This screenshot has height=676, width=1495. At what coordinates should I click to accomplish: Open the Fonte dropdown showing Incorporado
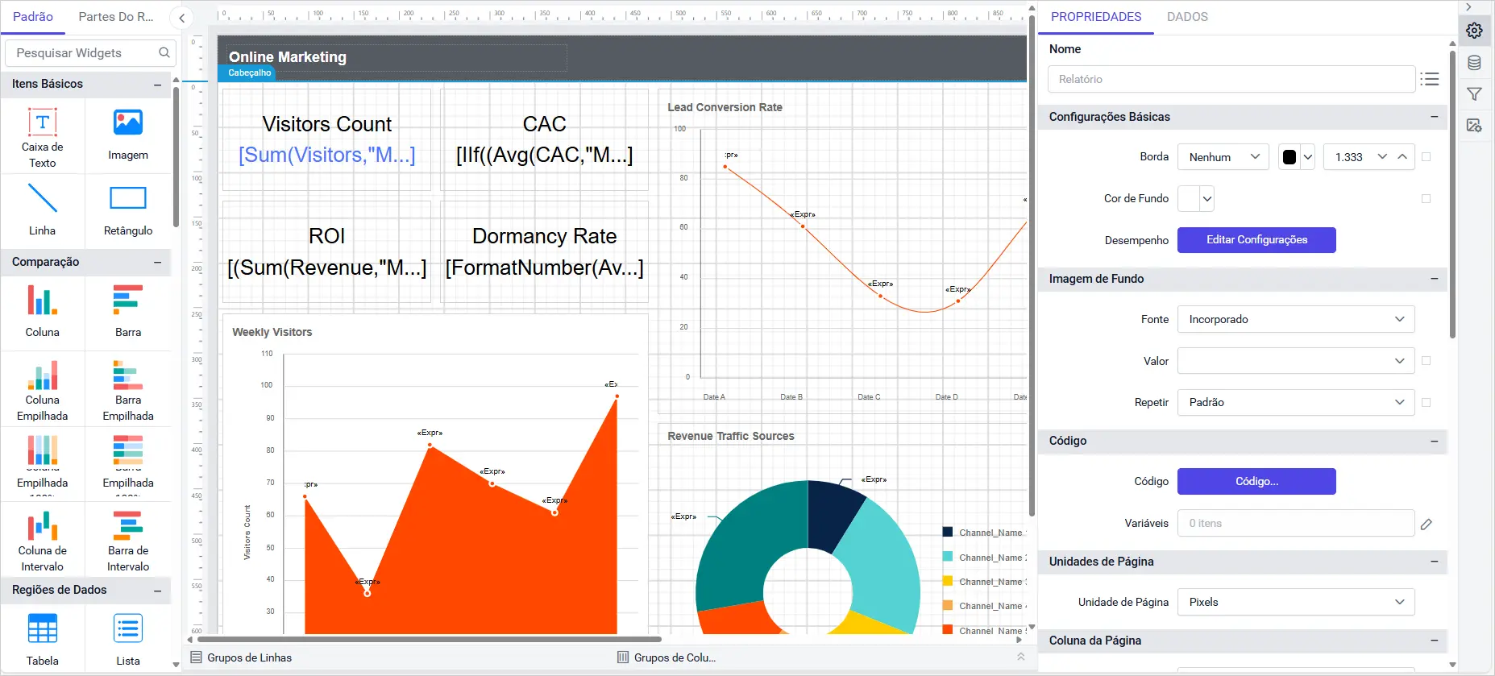1296,319
